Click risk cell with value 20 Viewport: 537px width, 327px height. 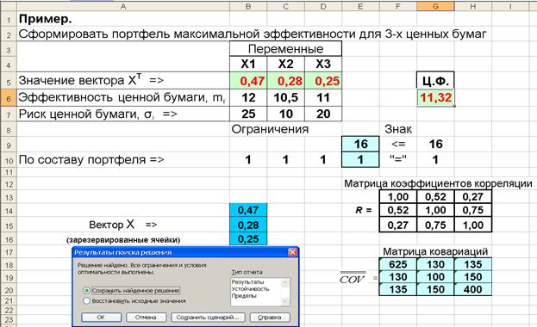[x=323, y=114]
